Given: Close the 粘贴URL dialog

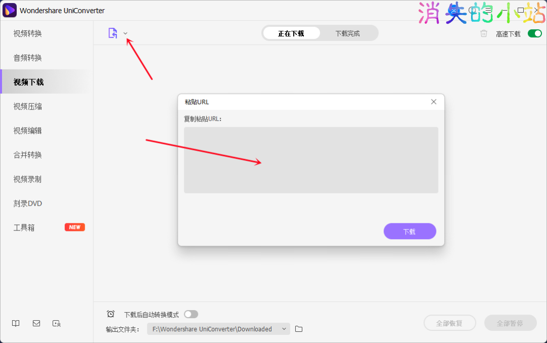Looking at the screenshot, I should 434,102.
